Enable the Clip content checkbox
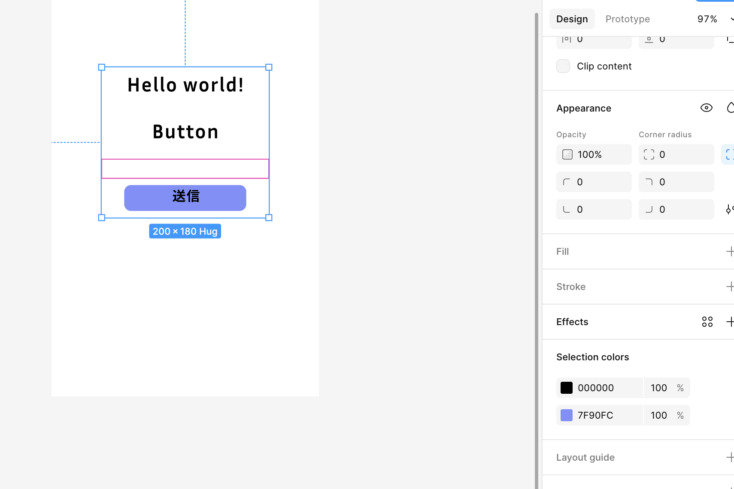The width and height of the screenshot is (734, 489). [563, 66]
